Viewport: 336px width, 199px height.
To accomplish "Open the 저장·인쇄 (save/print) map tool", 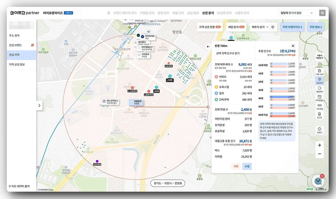I will coord(319,72).
